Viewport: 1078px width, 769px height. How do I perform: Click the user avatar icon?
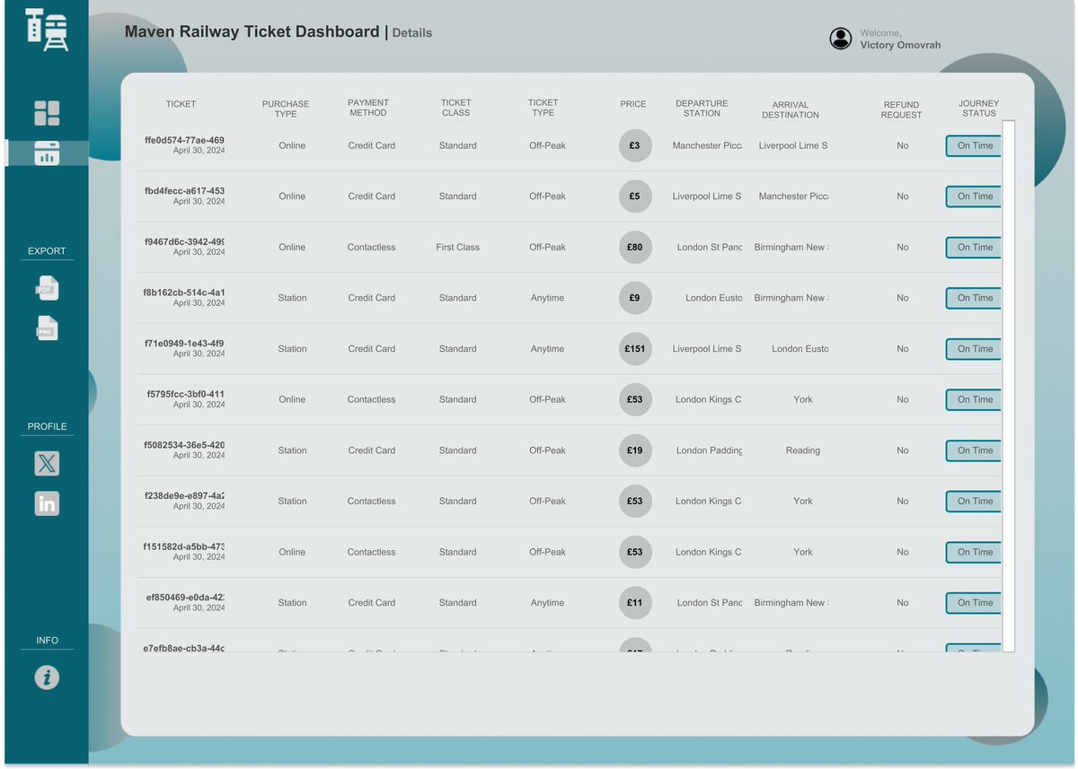[841, 39]
